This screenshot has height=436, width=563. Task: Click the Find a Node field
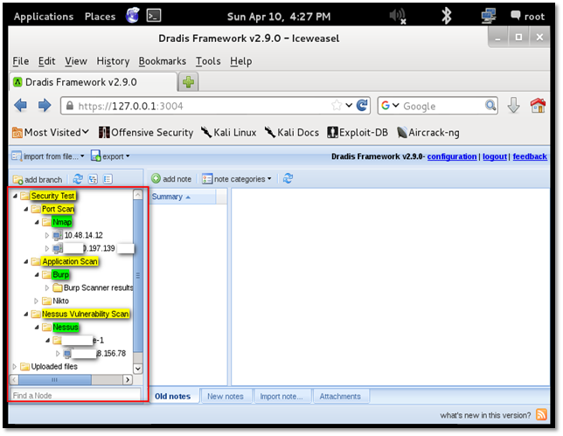74,396
